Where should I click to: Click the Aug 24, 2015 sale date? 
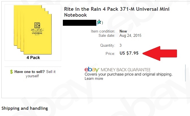tap(130, 36)
